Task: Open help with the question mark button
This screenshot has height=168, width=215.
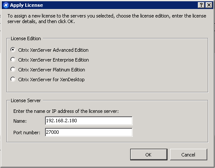Action: pos(201,5)
